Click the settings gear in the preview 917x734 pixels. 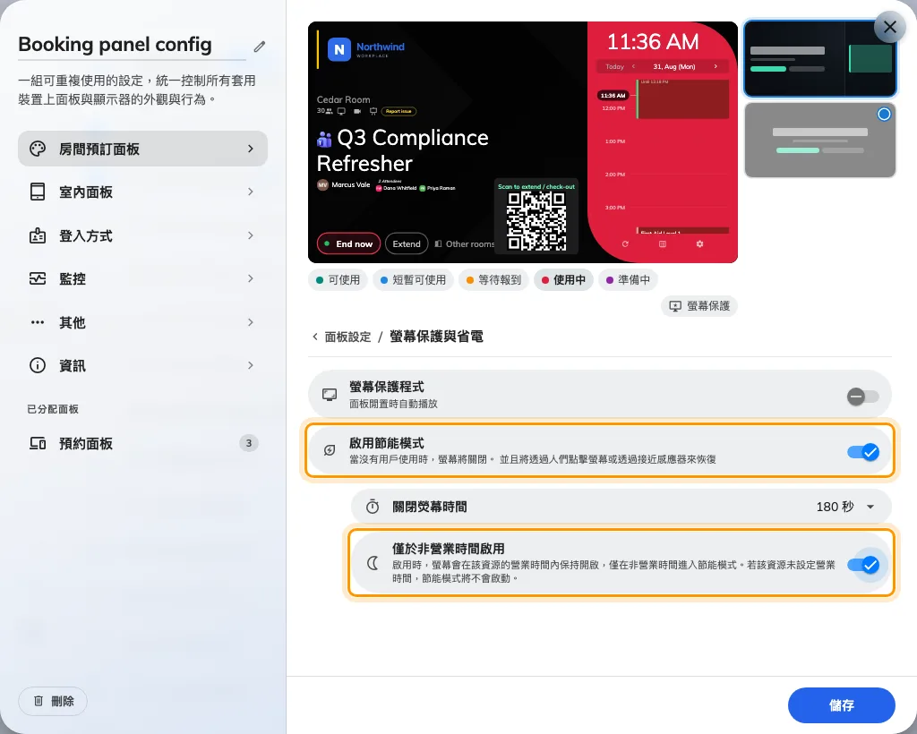click(699, 244)
